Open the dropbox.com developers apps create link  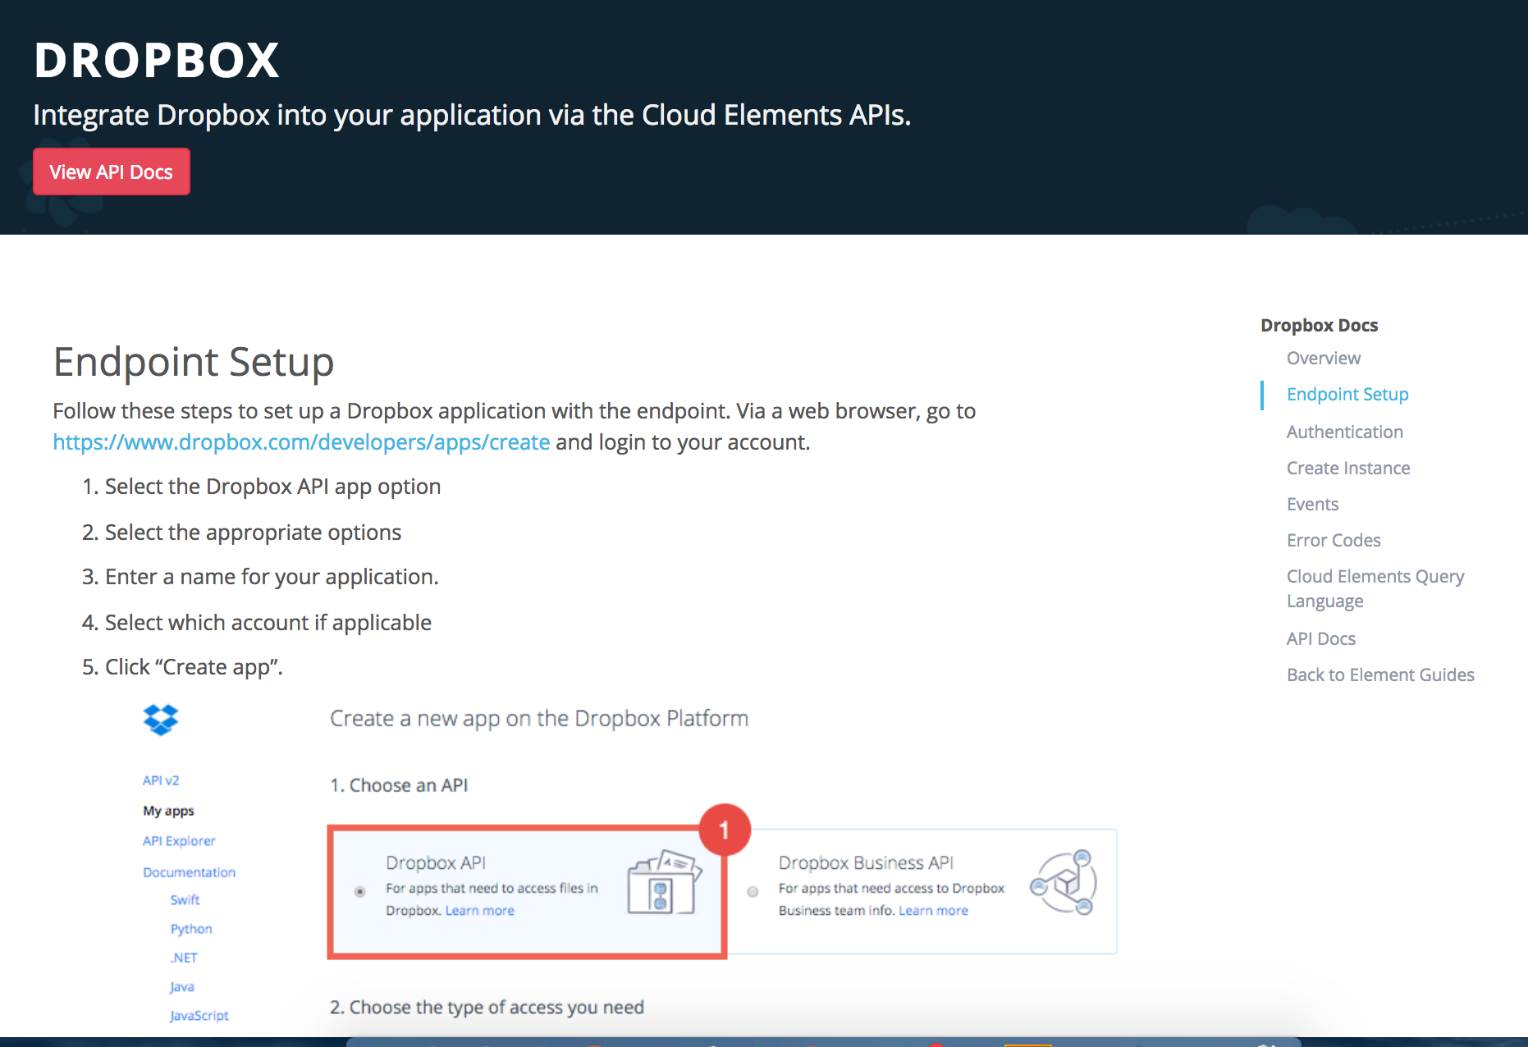301,442
